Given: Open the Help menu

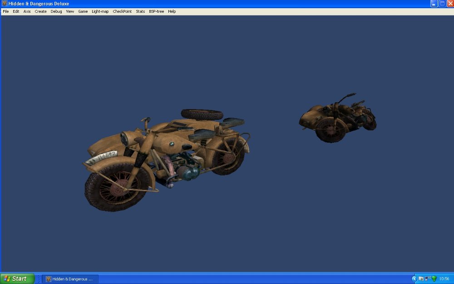Looking at the screenshot, I should coord(172,11).
